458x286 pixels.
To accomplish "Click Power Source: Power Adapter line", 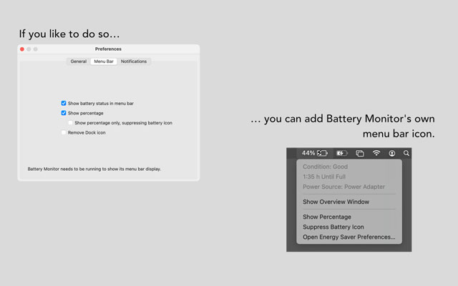I will pyautogui.click(x=343, y=187).
